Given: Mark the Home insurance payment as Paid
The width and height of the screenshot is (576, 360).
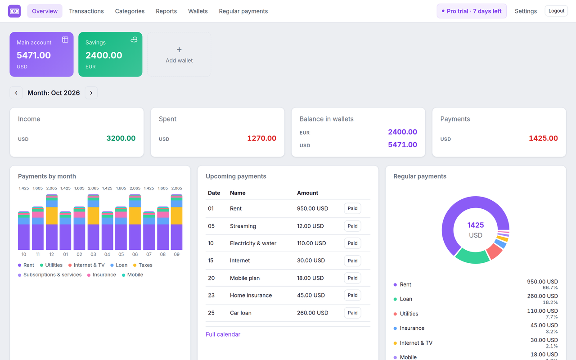Looking at the screenshot, I should (x=352, y=295).
